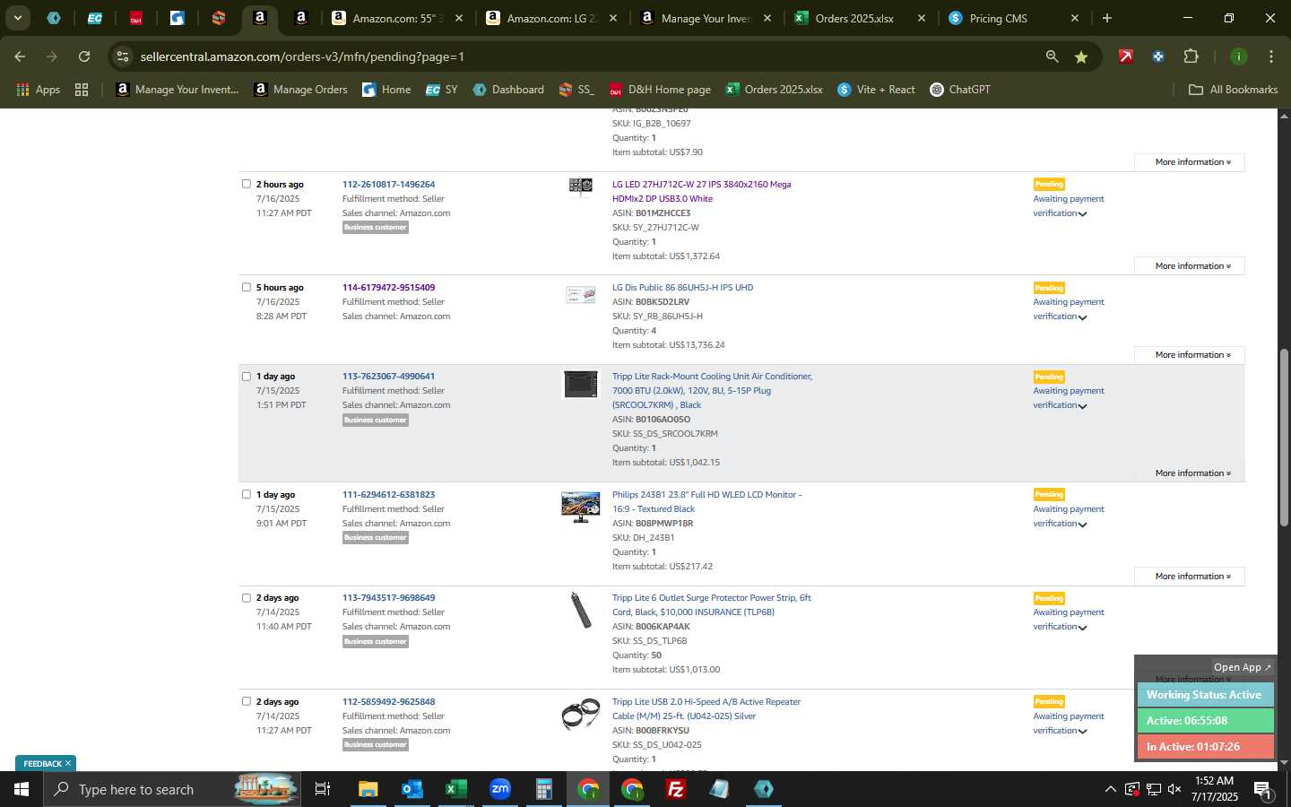Image resolution: width=1291 pixels, height=807 pixels.
Task: Bookmark this page with the star icon
Action: pos(1081,56)
